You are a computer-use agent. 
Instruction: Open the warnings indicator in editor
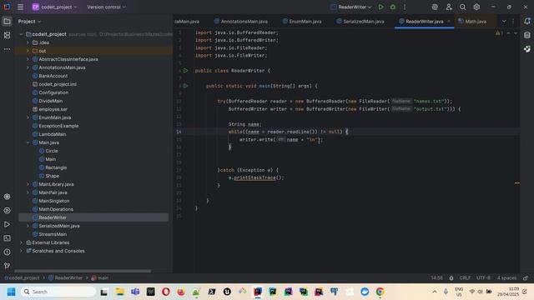pyautogui.click(x=499, y=33)
